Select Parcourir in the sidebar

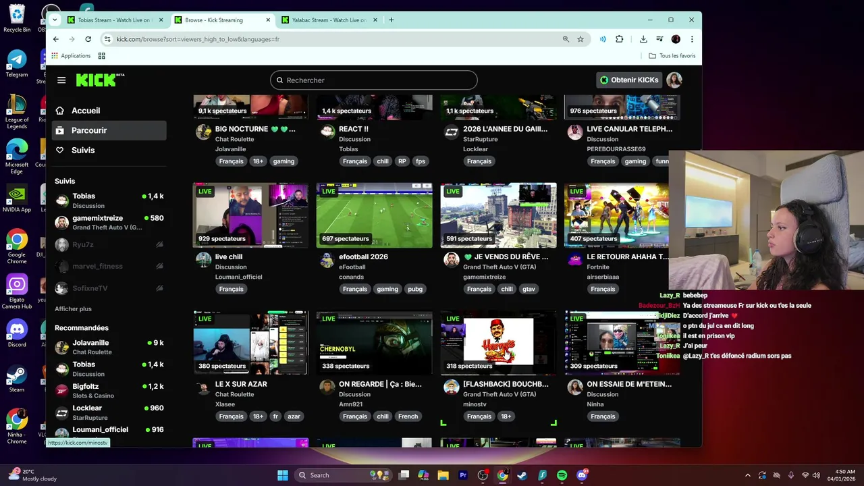[109, 130]
